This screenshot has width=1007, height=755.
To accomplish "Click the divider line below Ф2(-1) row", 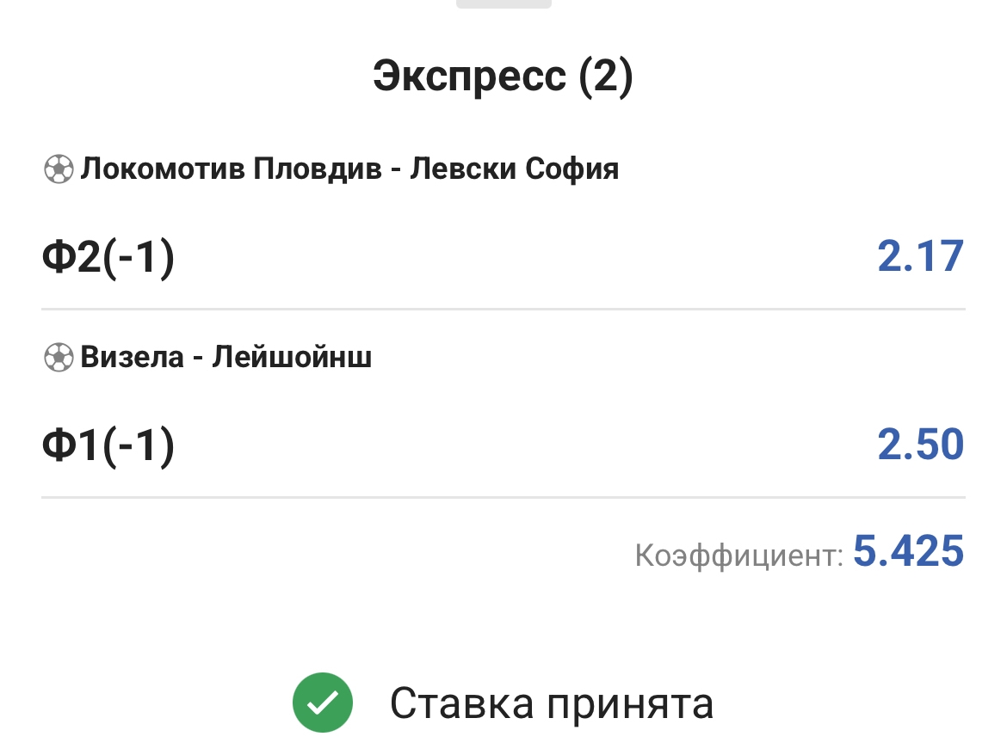I will (504, 309).
